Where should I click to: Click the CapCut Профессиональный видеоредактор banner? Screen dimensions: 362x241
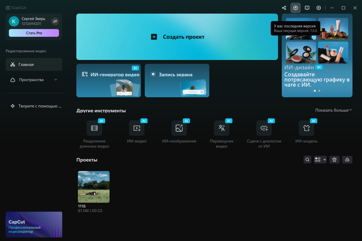point(34,224)
